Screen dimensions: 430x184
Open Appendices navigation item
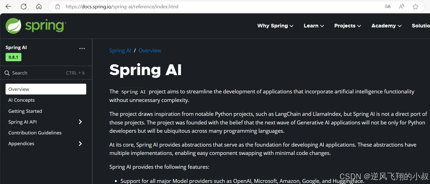click(x=21, y=144)
